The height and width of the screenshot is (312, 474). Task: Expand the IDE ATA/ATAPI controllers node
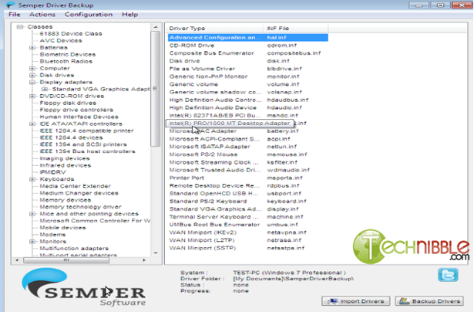(32, 124)
